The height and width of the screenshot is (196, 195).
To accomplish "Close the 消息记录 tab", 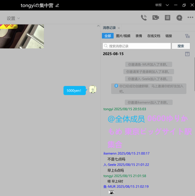I will [119, 28].
